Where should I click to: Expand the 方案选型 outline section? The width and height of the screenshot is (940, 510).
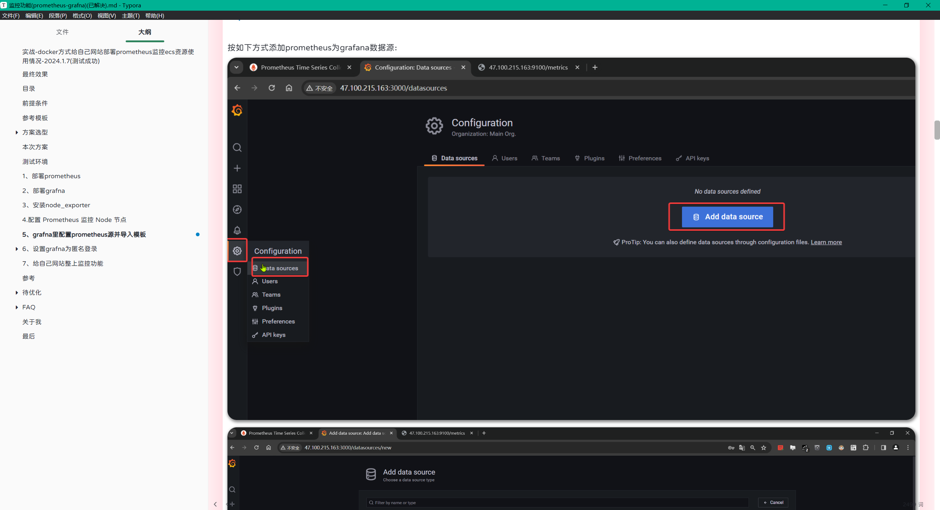(x=17, y=132)
